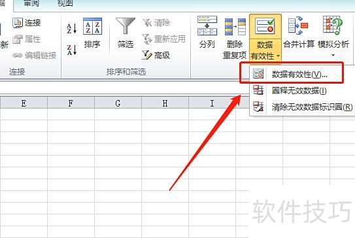
Task: Click 删除重复项 (Remove Duplicates) button
Action: coord(235,38)
